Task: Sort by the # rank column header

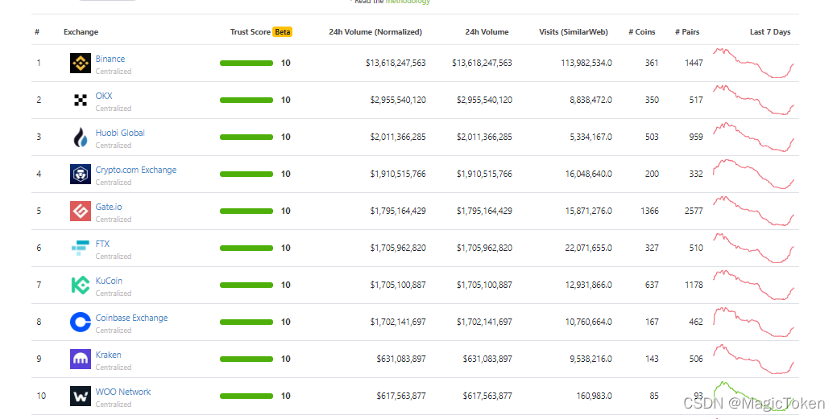Action: (37, 32)
